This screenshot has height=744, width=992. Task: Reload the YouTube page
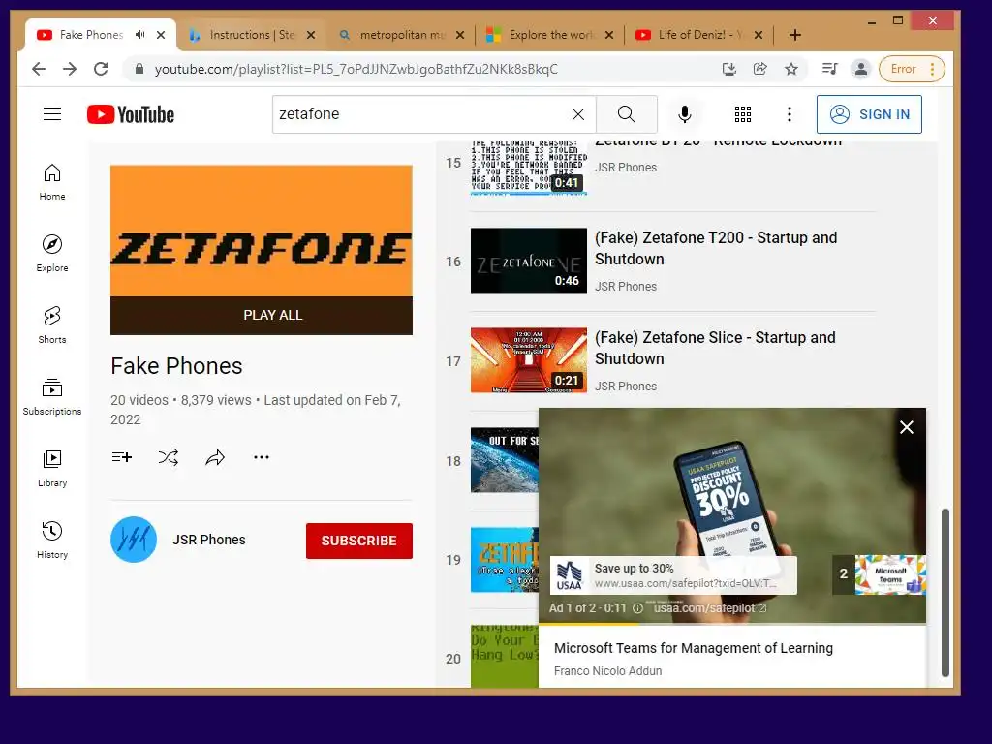coord(101,69)
